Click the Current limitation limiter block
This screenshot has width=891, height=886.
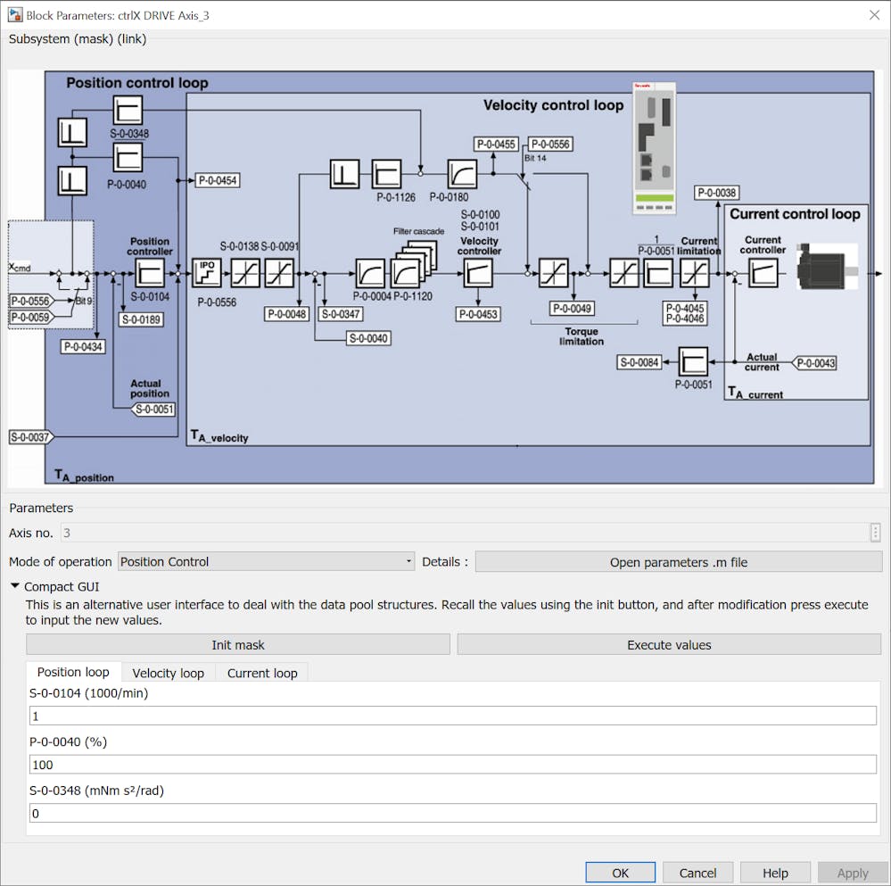[695, 273]
